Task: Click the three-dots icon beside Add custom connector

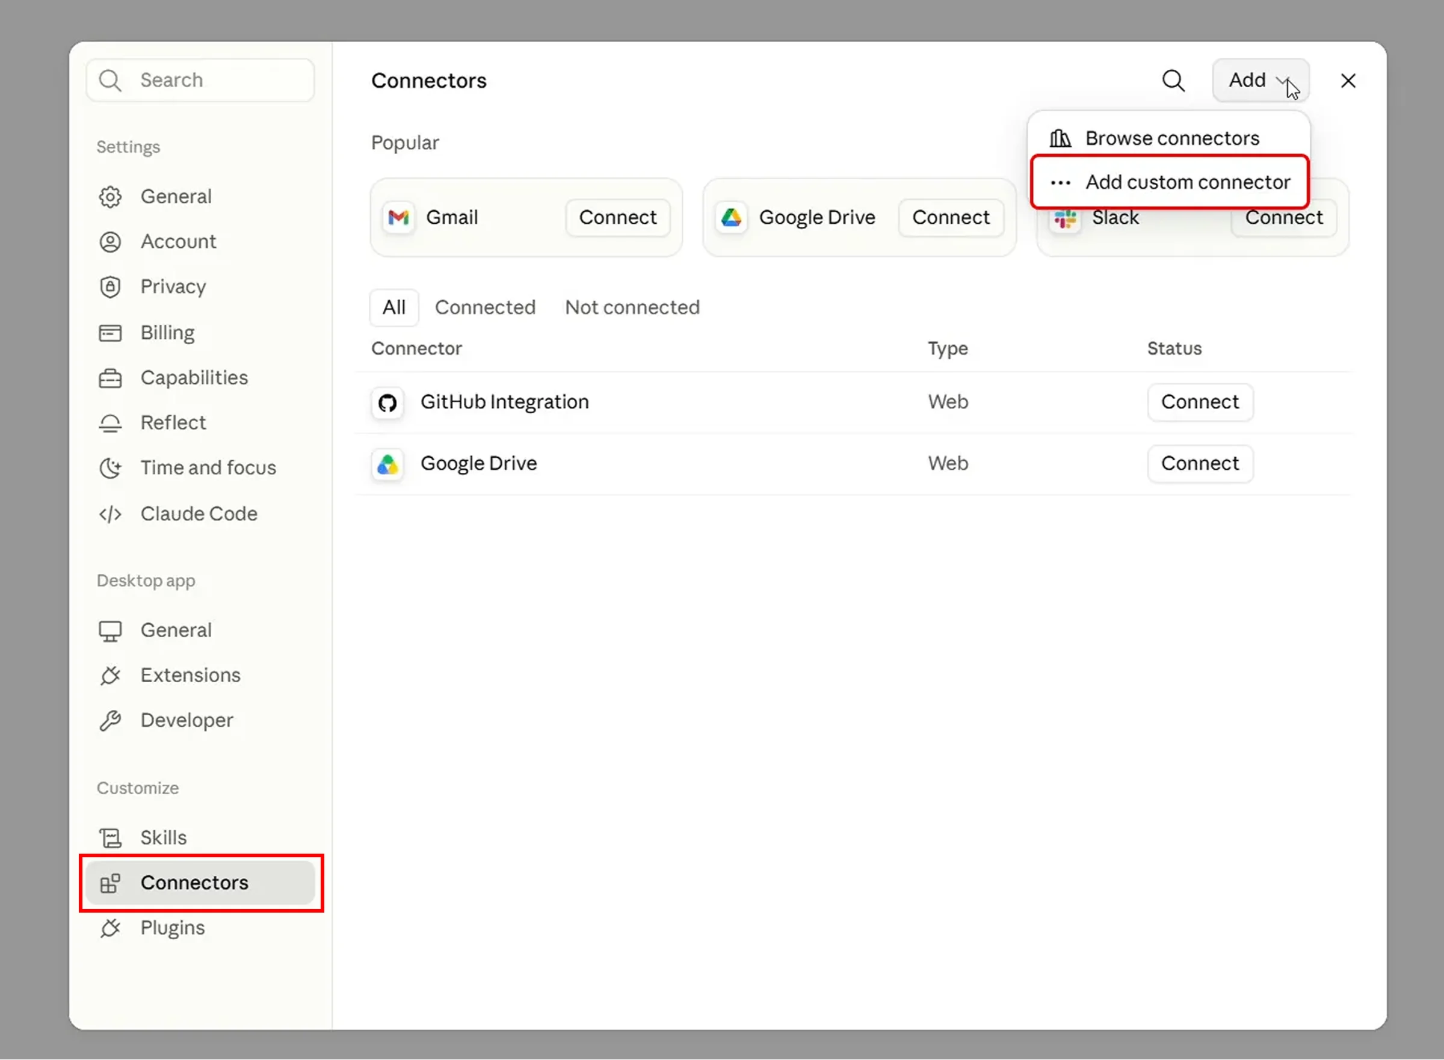Action: (x=1060, y=183)
